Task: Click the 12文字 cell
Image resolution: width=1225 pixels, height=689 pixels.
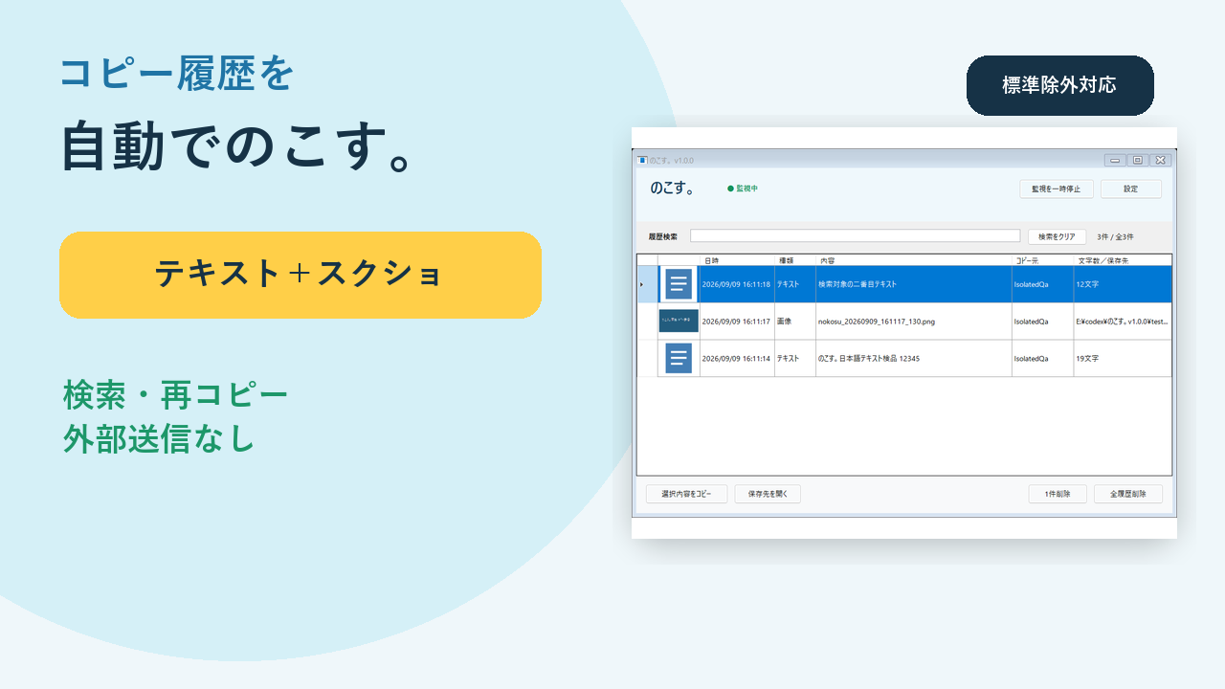Action: click(1123, 284)
